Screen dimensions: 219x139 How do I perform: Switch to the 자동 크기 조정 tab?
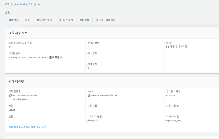(44, 20)
